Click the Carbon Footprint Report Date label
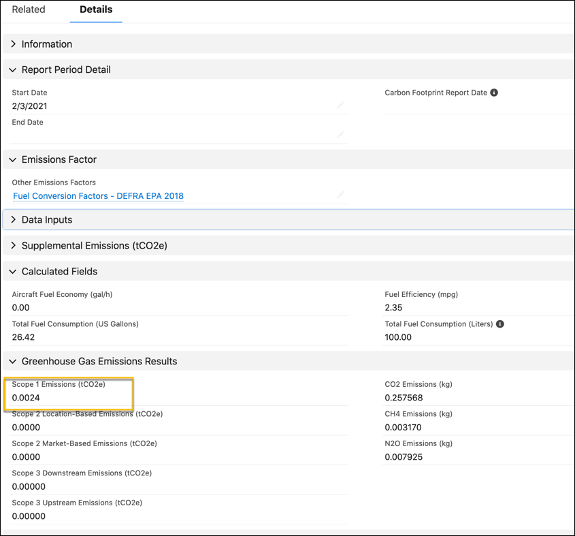 (x=436, y=93)
